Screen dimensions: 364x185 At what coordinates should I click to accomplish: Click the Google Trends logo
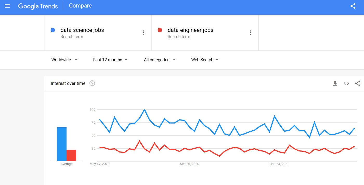(38, 6)
